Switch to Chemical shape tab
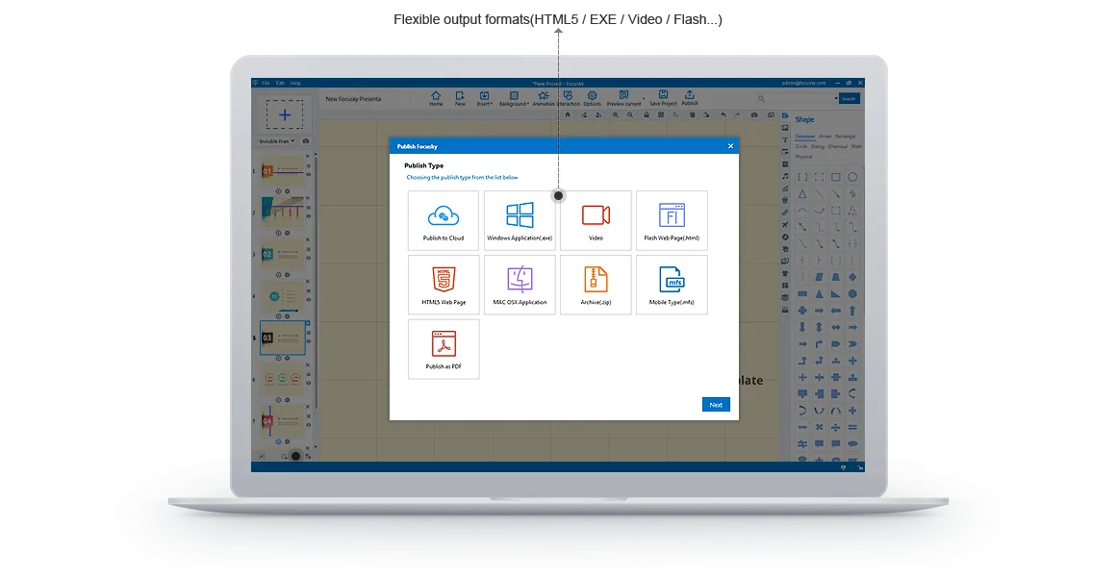Screen dimensions: 1116x577 (x=838, y=146)
